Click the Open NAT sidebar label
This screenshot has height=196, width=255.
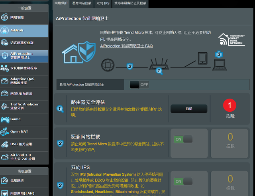(x=19, y=131)
